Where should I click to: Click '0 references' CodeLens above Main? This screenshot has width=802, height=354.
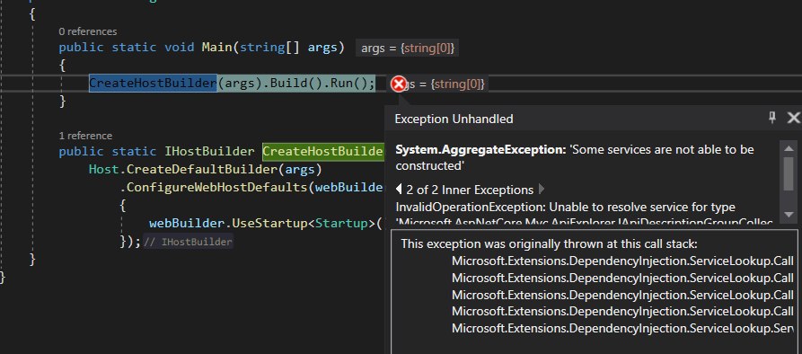tap(87, 31)
